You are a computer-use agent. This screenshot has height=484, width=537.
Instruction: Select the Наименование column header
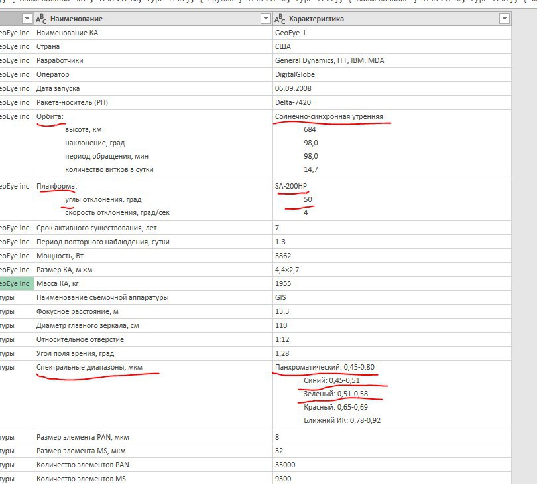click(153, 19)
